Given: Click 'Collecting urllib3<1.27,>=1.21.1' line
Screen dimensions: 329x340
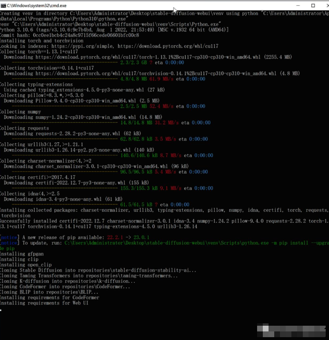Looking at the screenshot, I should (41, 144).
